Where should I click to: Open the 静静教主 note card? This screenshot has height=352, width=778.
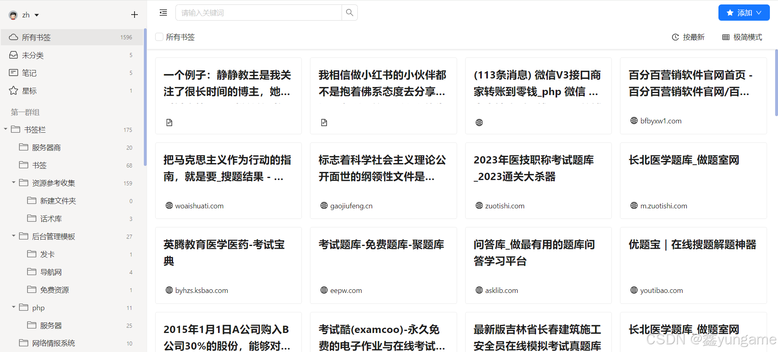pos(229,96)
